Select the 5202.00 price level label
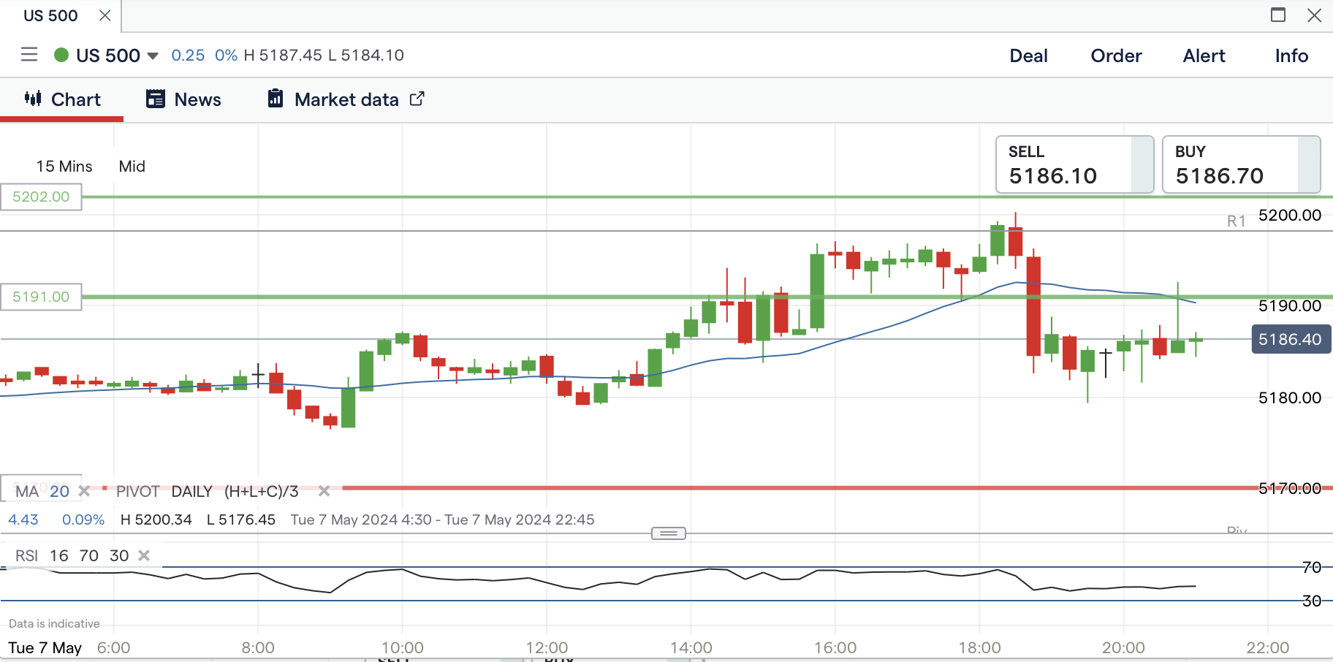1333x662 pixels. click(x=41, y=197)
